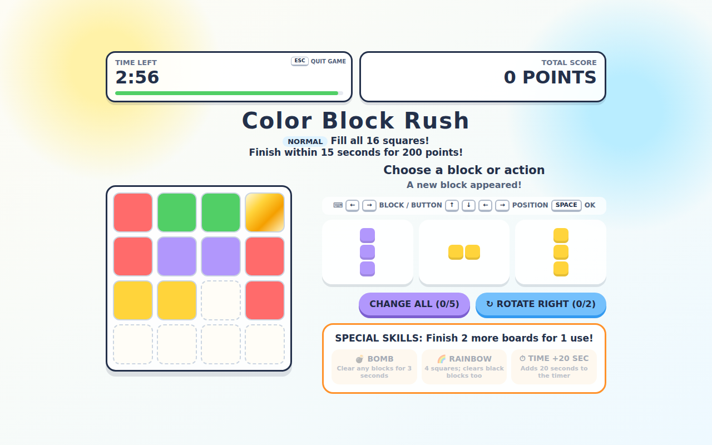Click the up arrow position key hint

[452, 205]
